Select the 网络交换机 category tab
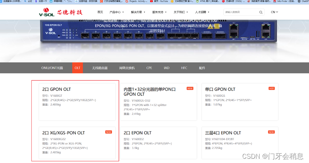The image size is (309, 163). coord(127,68)
